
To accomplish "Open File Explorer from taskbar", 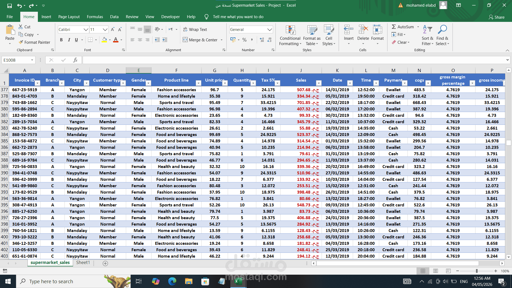I will (189, 281).
